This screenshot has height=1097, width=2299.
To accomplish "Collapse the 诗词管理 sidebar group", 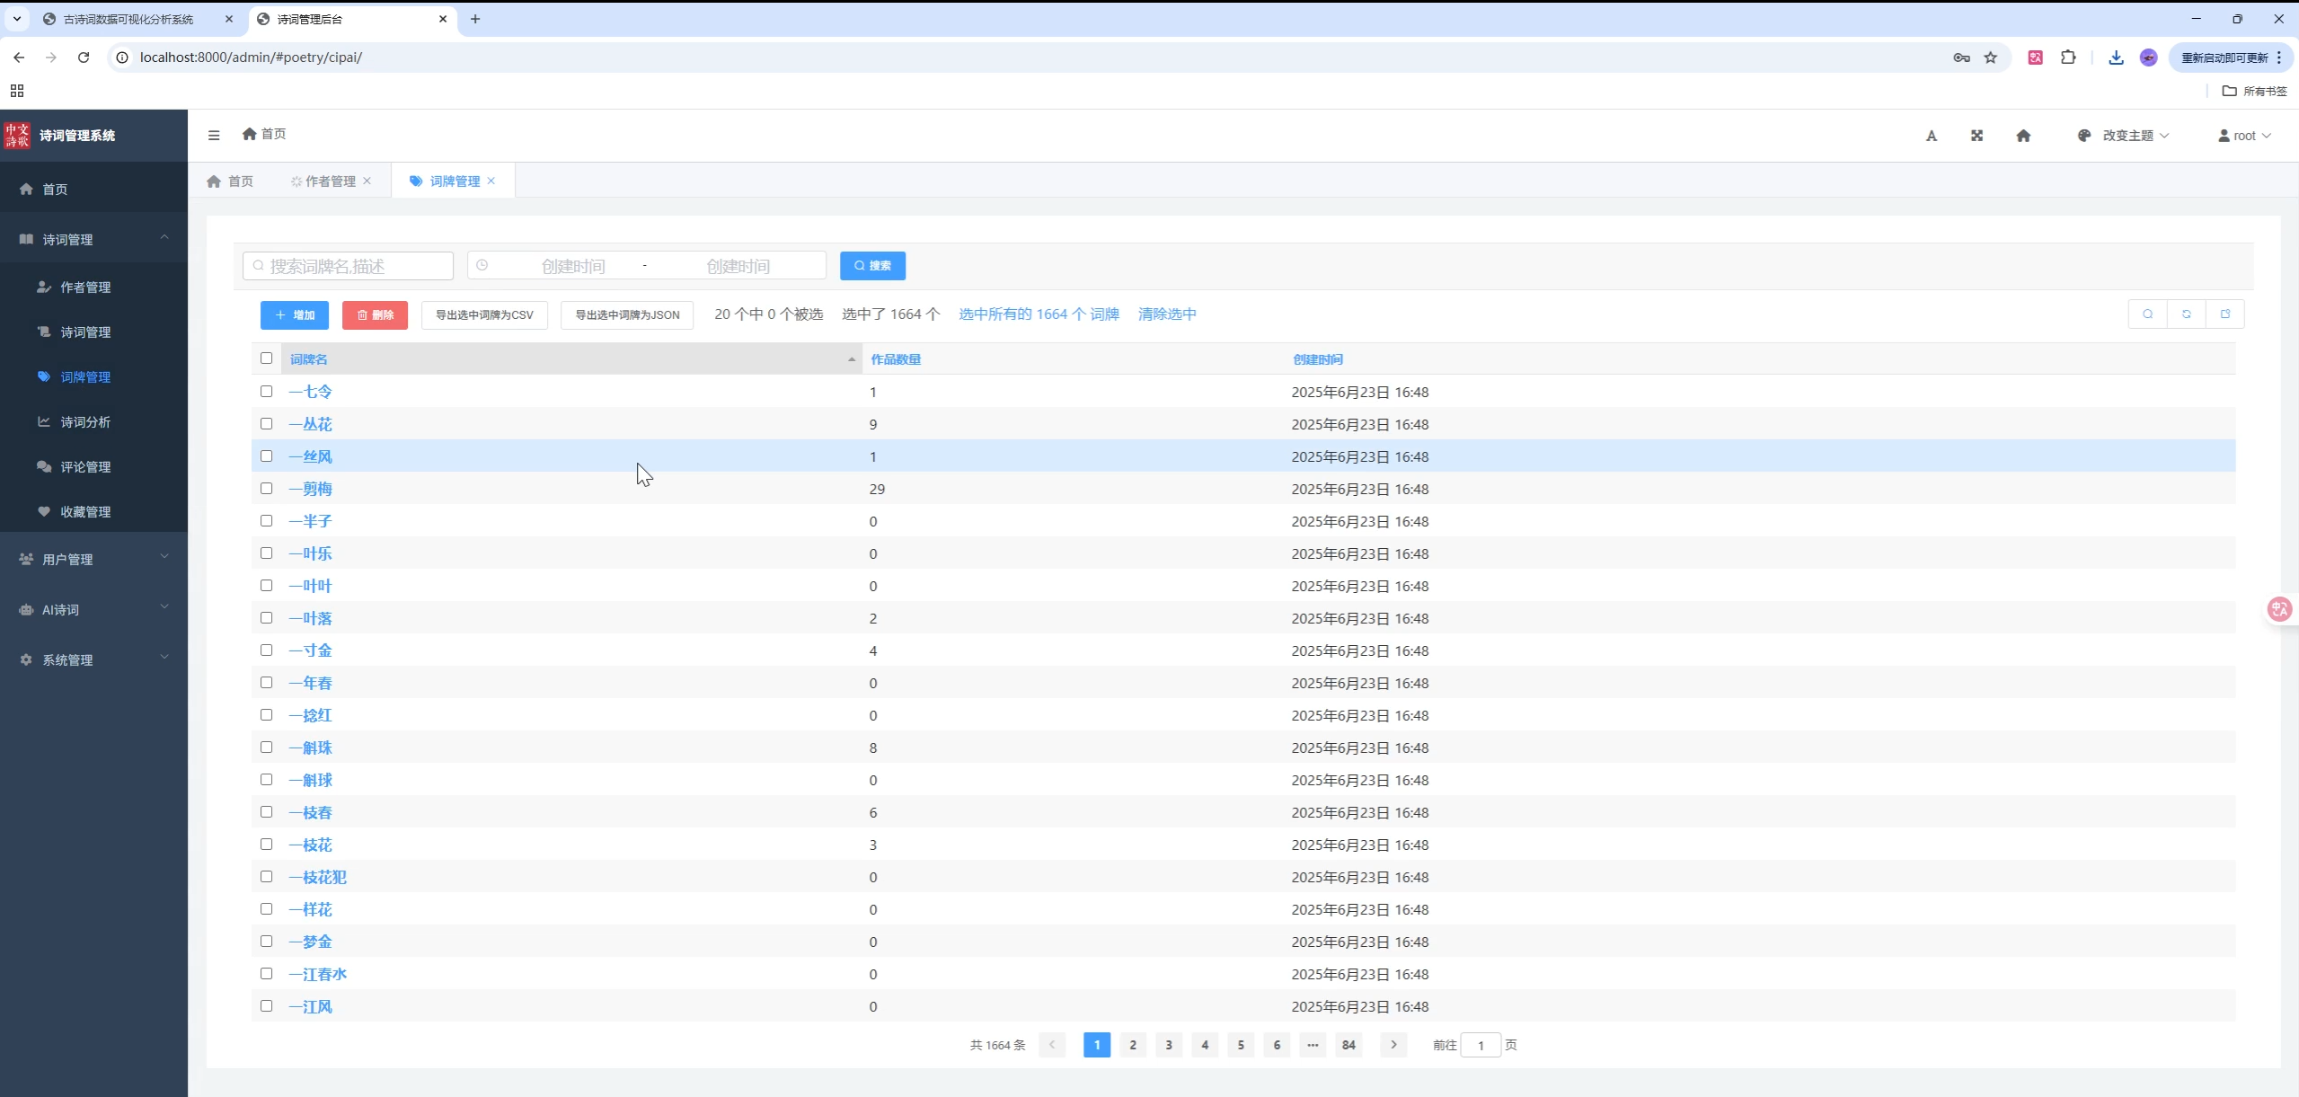I will (x=93, y=239).
